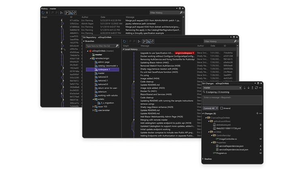Select the netcore2.0 branch

coord(103,77)
